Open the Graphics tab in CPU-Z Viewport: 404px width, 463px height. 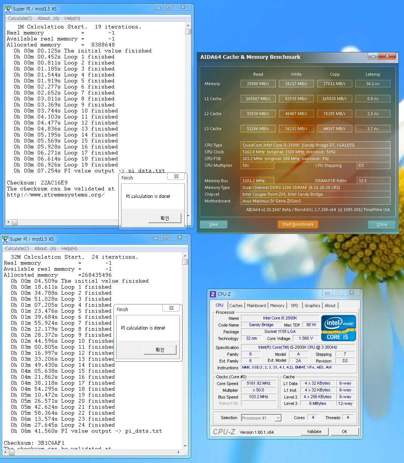tap(313, 306)
